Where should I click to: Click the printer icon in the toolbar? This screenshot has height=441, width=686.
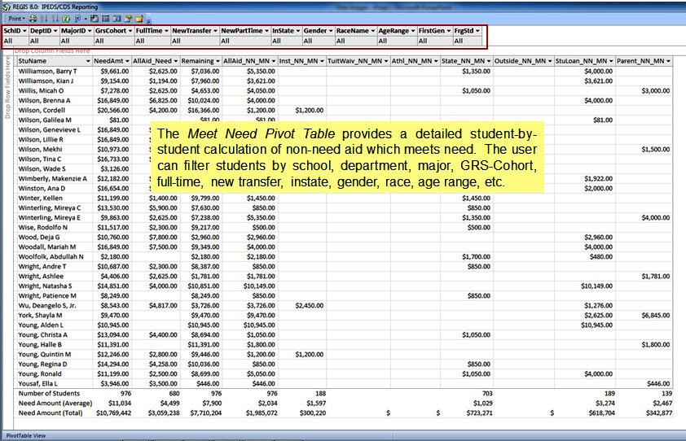[33, 19]
